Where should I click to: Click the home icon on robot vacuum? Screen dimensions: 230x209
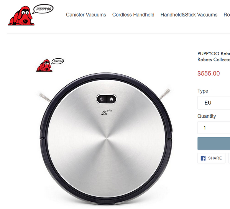coord(112,99)
